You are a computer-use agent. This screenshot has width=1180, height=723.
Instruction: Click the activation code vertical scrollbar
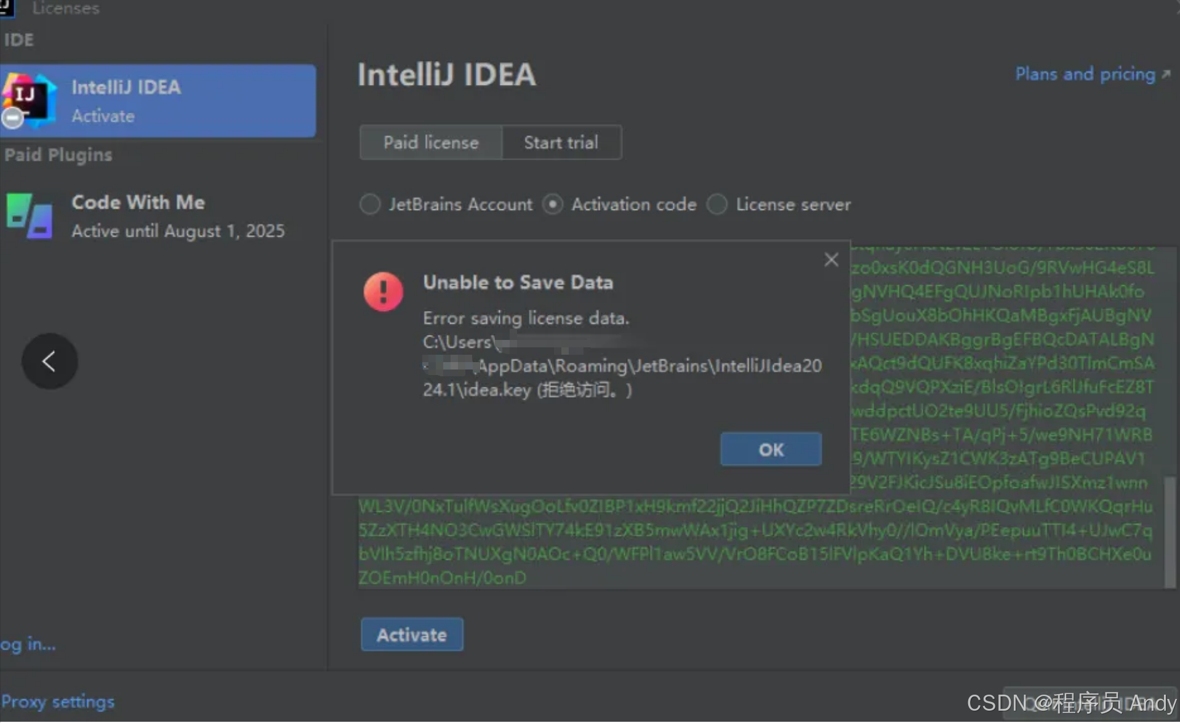pyautogui.click(x=1170, y=533)
